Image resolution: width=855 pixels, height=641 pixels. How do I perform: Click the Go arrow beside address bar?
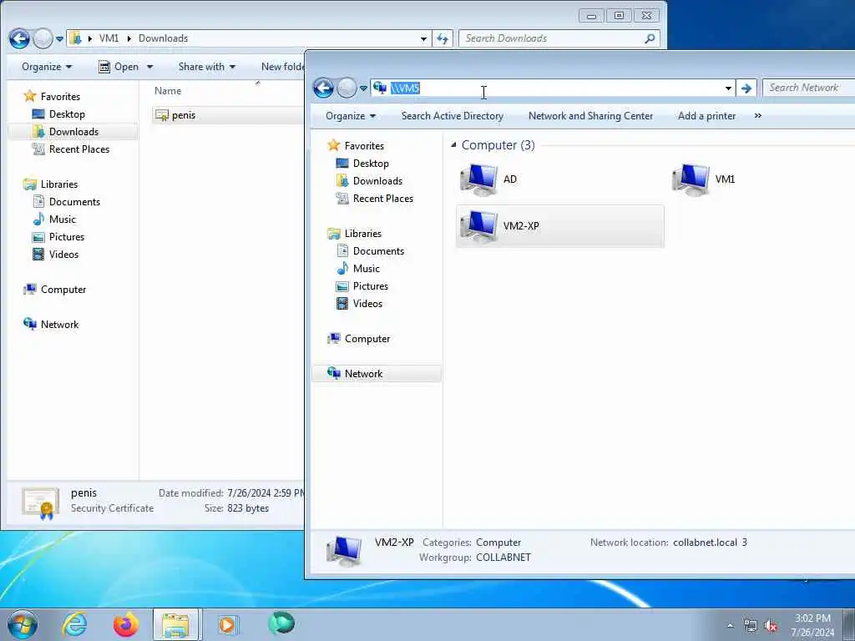tap(746, 88)
